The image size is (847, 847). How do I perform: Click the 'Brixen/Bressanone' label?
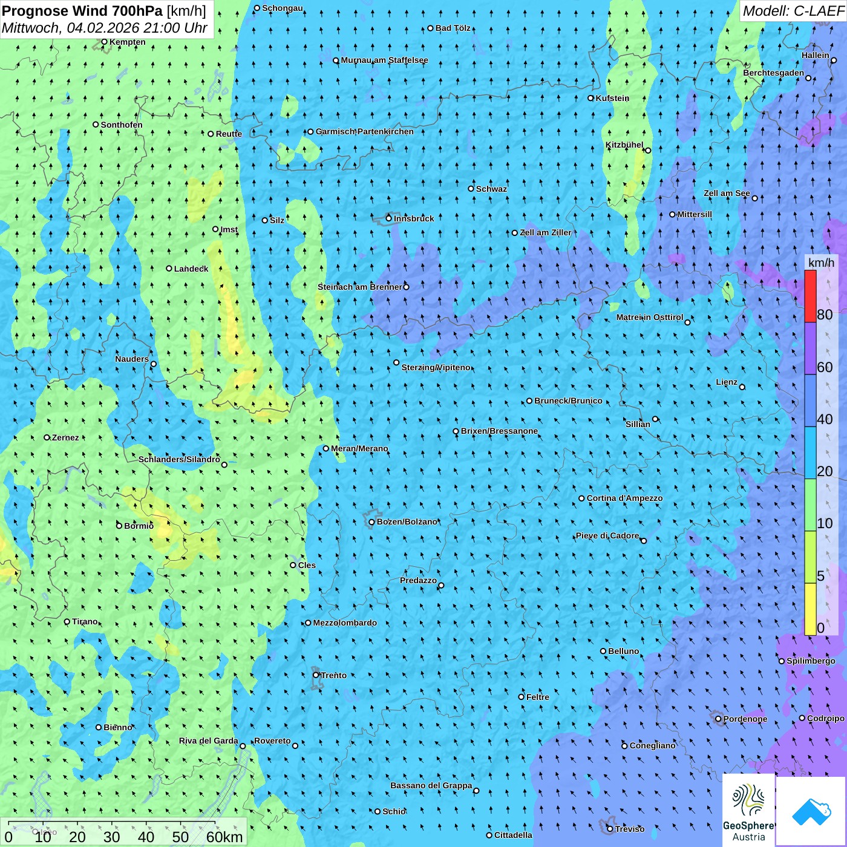pos(499,431)
